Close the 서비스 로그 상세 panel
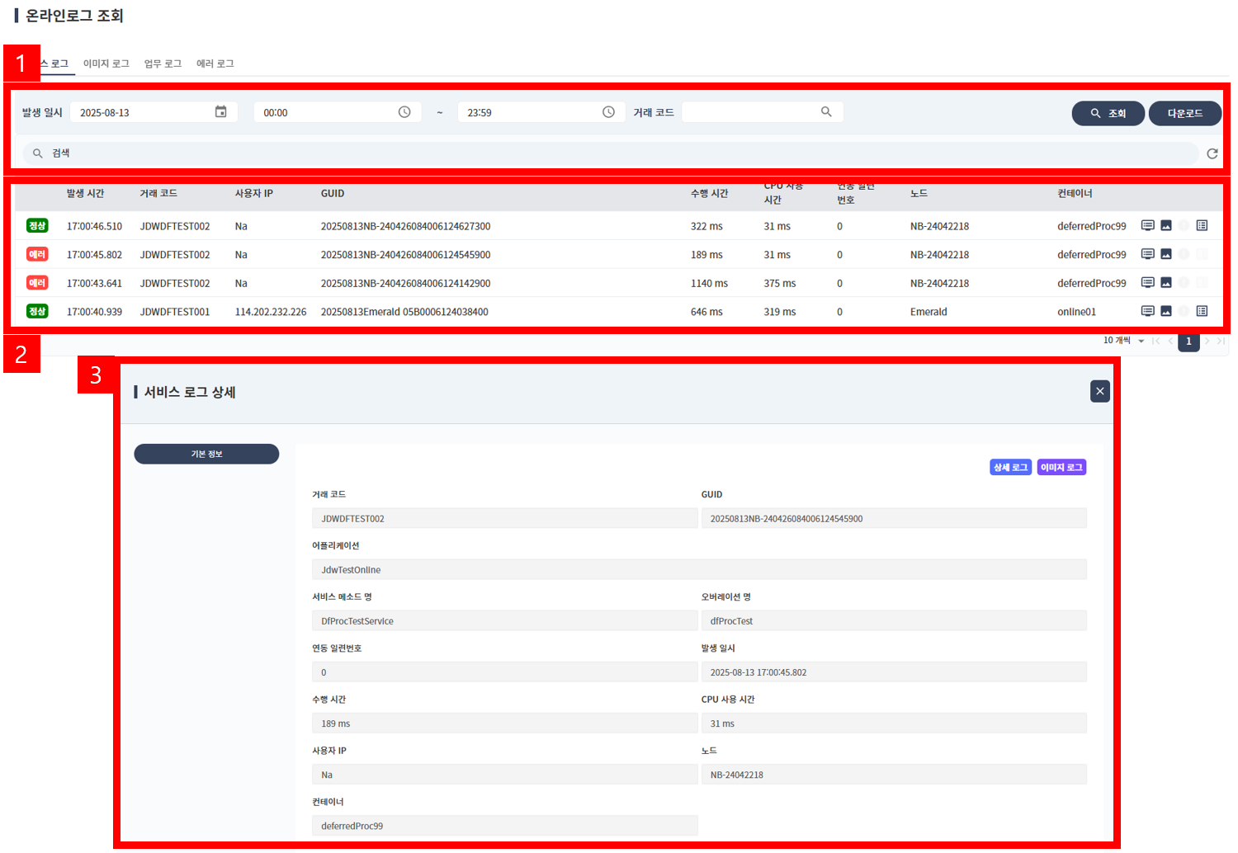This screenshot has width=1238, height=853. pyautogui.click(x=1099, y=392)
